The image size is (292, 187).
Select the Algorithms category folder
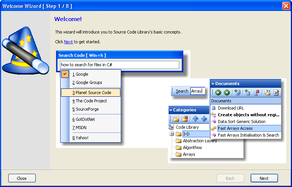(192, 147)
